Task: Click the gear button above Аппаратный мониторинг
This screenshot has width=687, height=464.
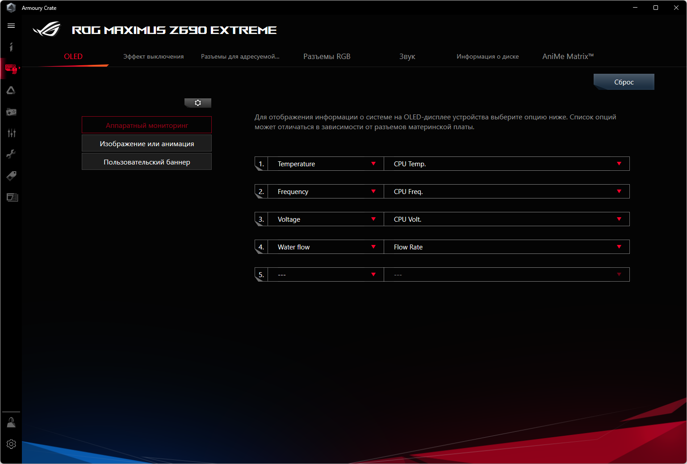Action: (x=198, y=103)
